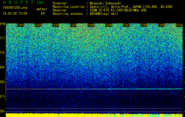Click the 1206 time marker
Image resolution: width=185 pixels, height=117 pixels.
point(109,25)
